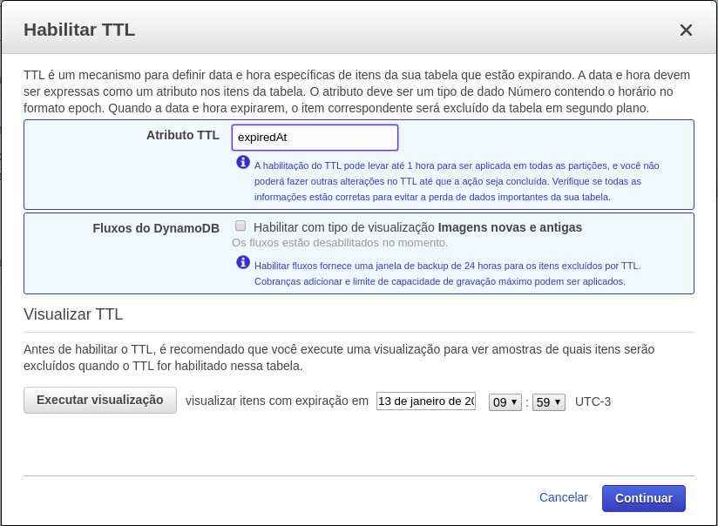Click Cancelar link
The image size is (718, 526).
[563, 497]
